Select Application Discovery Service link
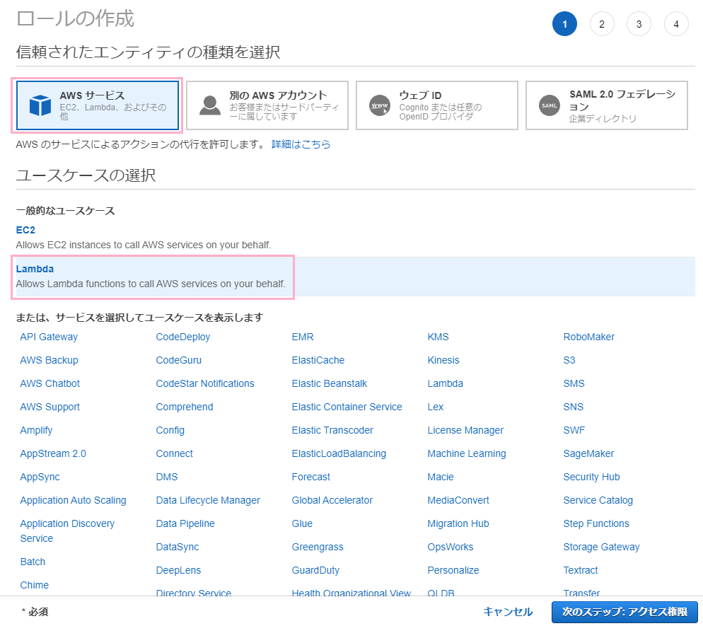 point(67,531)
